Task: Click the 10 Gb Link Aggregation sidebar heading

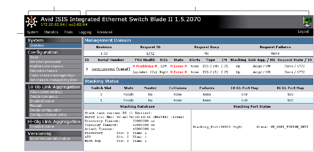Action: [x=54, y=87]
